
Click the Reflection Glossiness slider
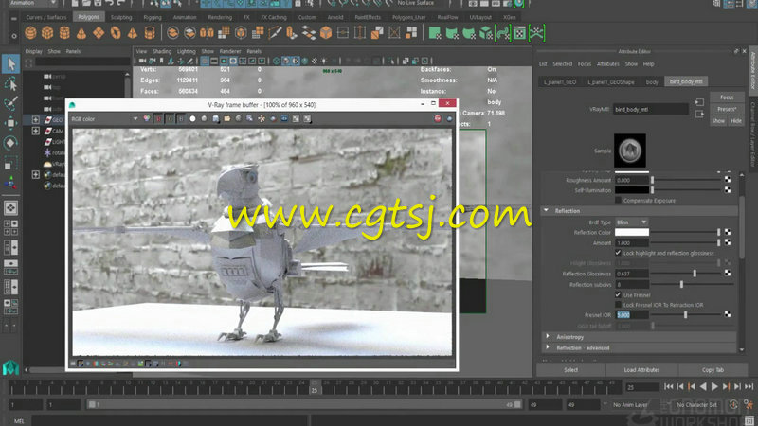click(x=686, y=274)
